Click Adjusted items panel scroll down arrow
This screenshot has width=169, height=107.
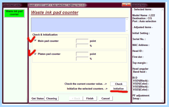coord(163,101)
